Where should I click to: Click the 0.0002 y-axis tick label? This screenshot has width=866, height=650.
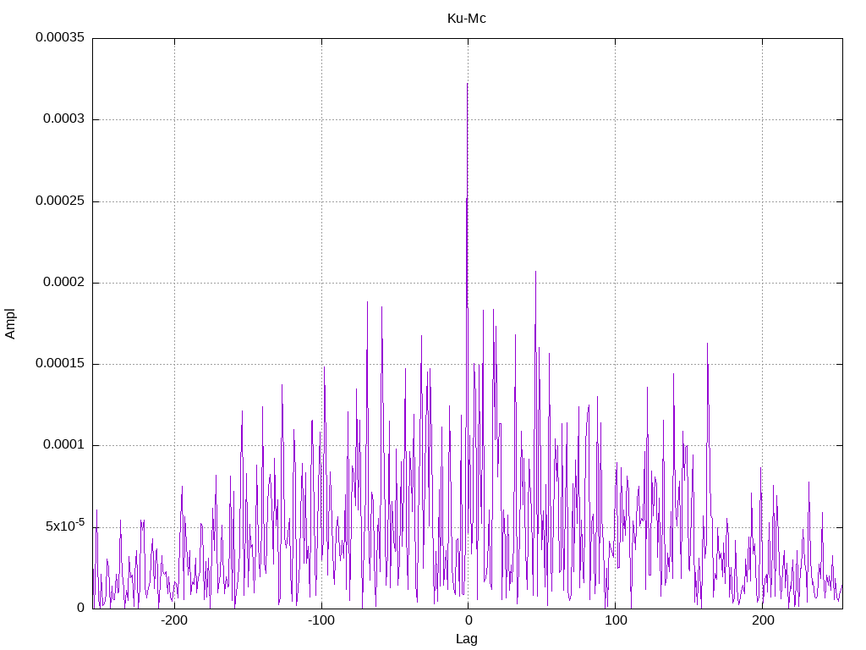click(63, 283)
